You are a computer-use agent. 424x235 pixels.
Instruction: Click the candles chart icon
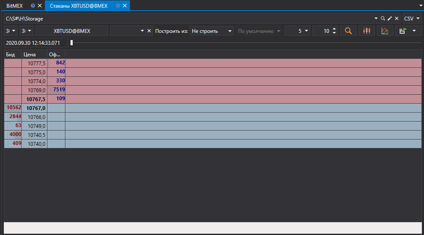pyautogui.click(x=367, y=31)
